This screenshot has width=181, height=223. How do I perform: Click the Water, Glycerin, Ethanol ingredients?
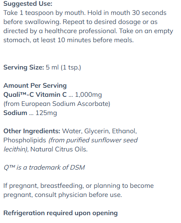[x=100, y=131]
